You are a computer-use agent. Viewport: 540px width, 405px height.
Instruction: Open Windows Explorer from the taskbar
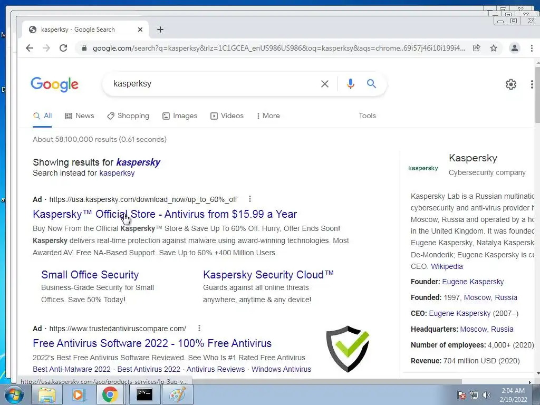click(x=47, y=394)
